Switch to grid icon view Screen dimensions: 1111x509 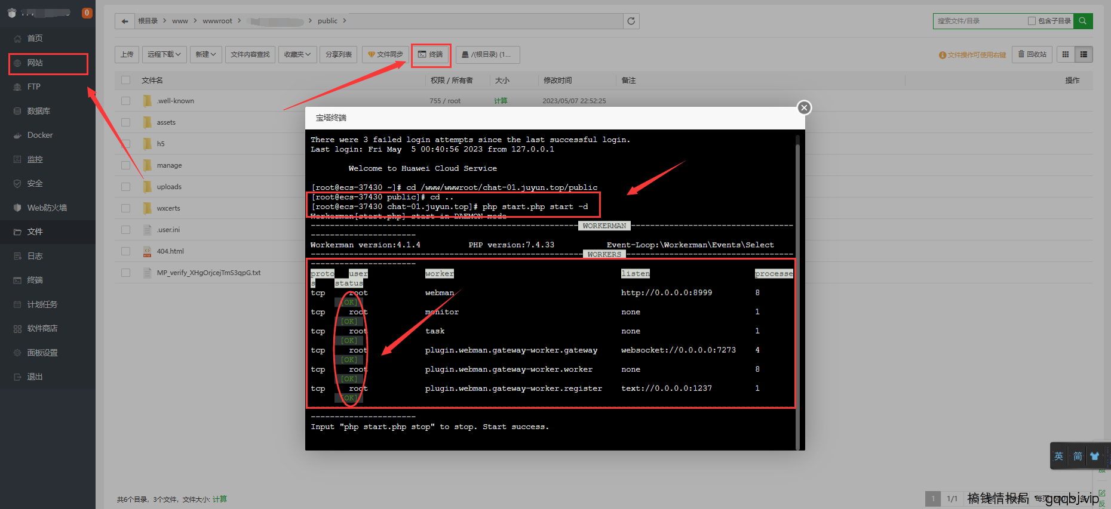1065,54
